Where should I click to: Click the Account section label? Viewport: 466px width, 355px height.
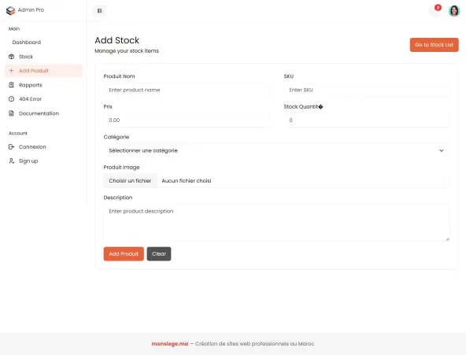click(18, 133)
